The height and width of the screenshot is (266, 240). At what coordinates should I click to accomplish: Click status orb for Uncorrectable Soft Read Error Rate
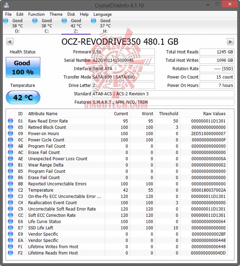[x=10, y=209]
